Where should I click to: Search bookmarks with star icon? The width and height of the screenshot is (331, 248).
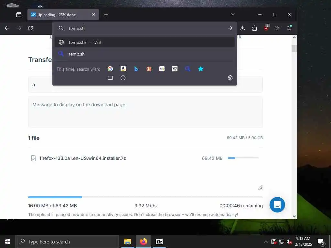point(201,69)
